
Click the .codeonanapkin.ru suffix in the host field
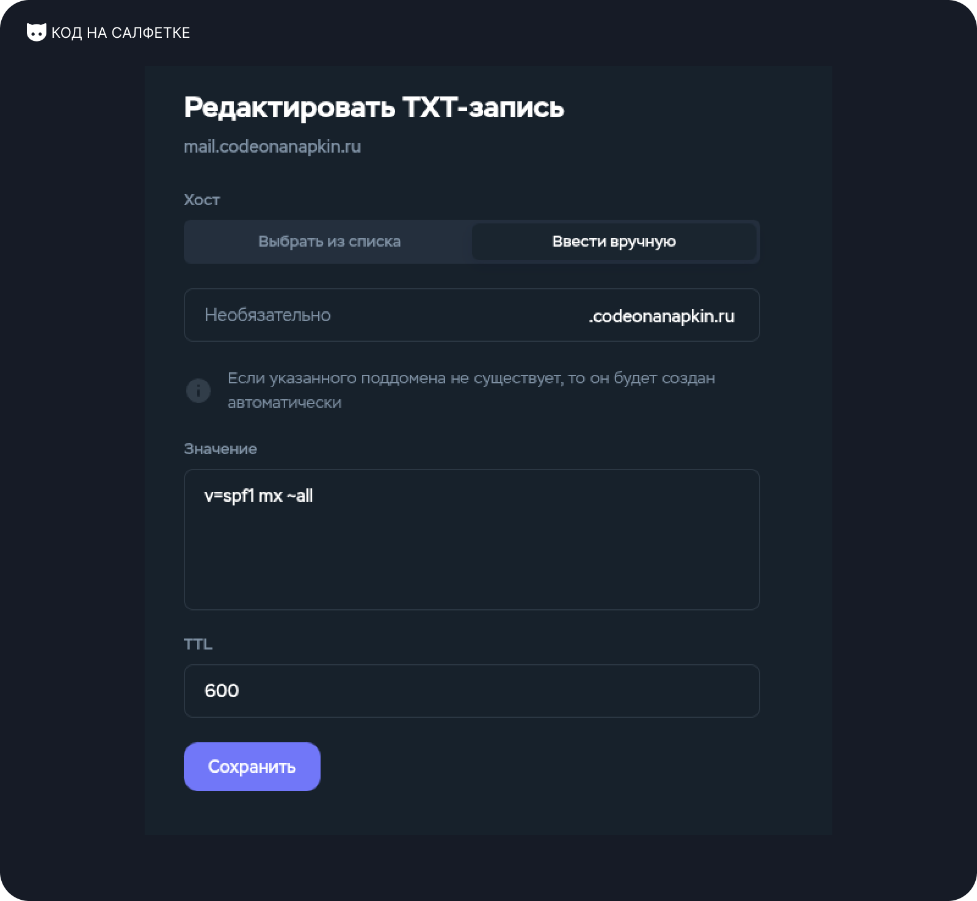[661, 316]
